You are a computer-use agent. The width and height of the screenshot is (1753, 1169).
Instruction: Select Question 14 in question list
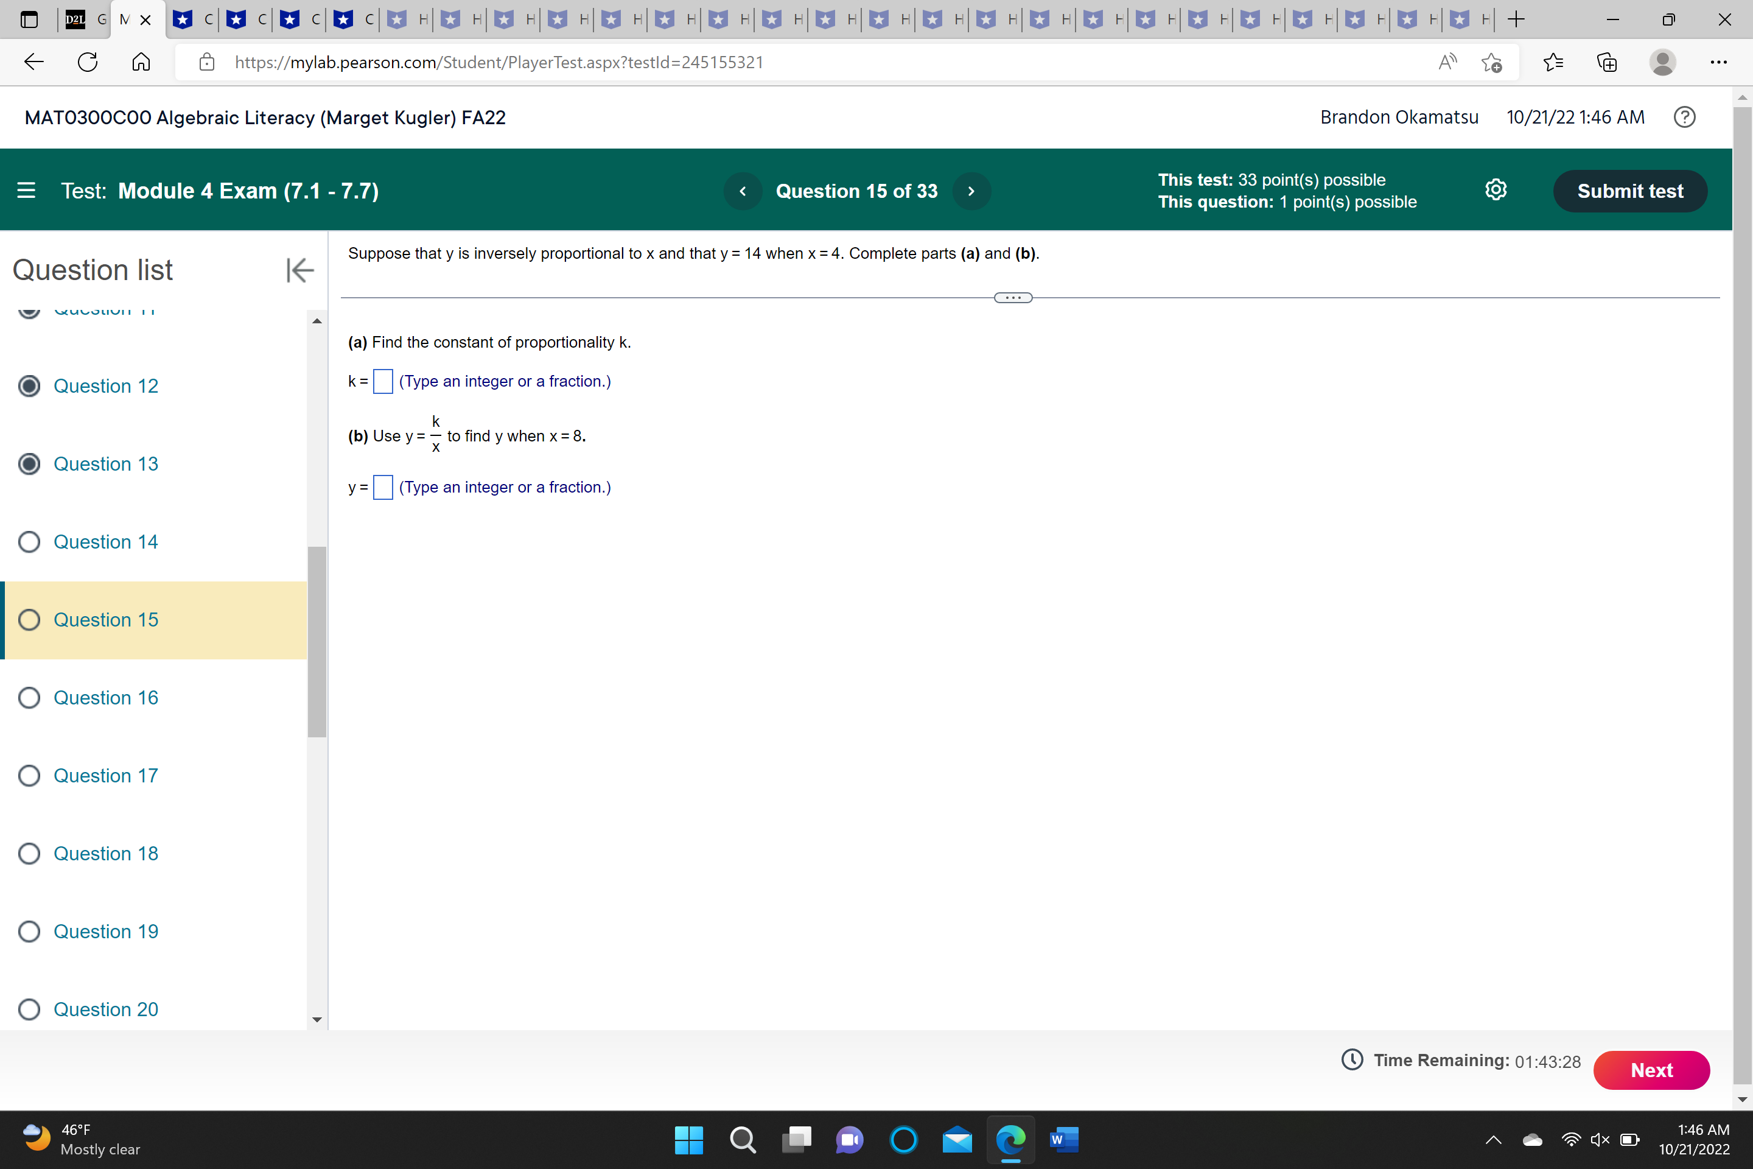point(104,540)
